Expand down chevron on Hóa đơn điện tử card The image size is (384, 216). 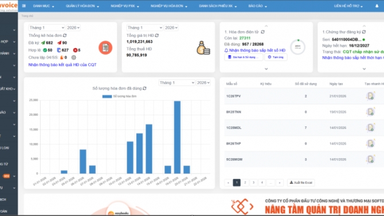point(266,69)
